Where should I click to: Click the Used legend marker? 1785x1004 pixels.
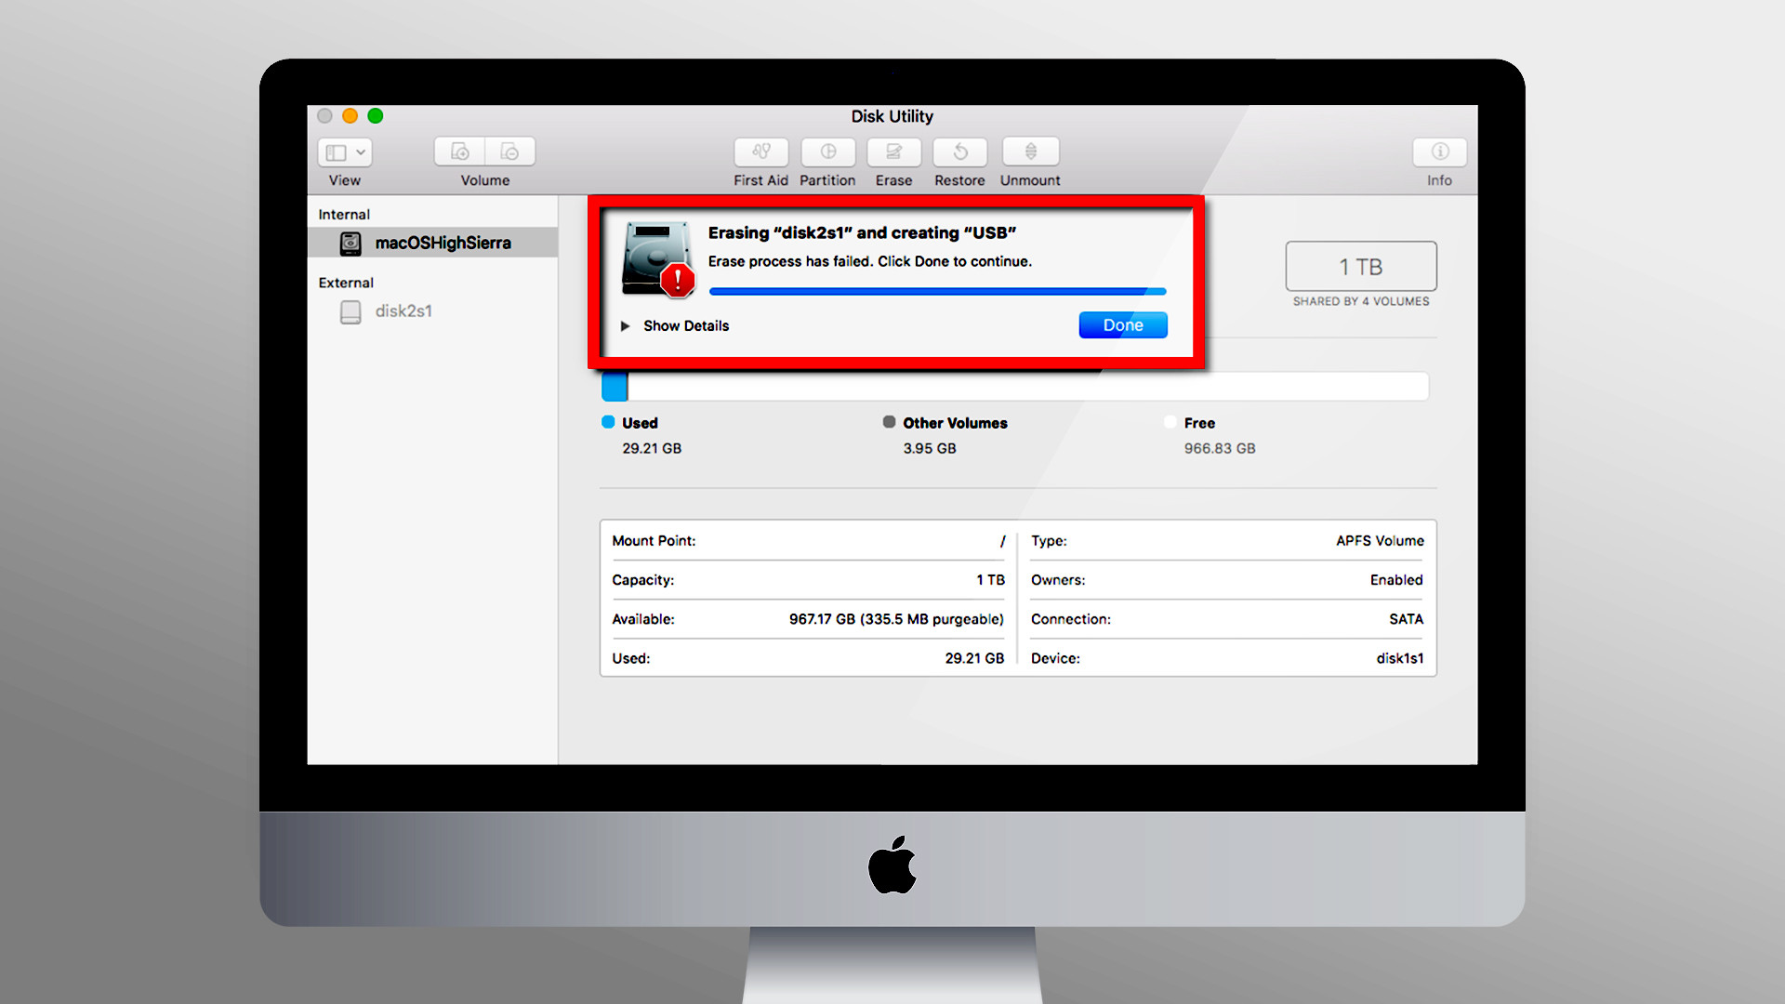(610, 421)
